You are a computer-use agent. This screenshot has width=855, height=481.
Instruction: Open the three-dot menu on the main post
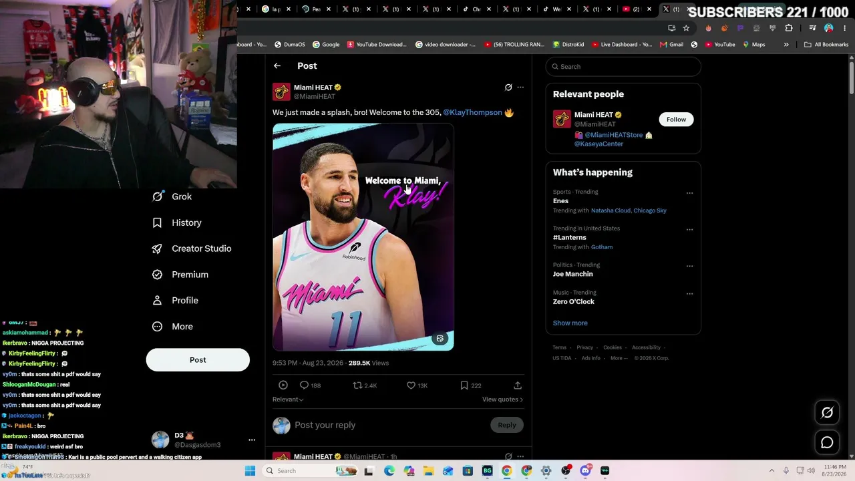coord(520,88)
